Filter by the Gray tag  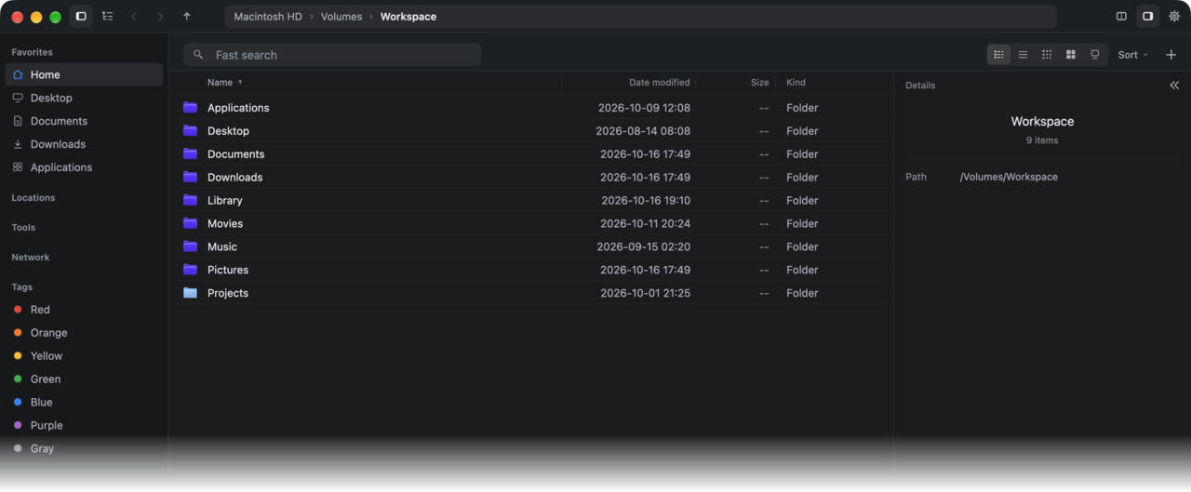point(84,448)
